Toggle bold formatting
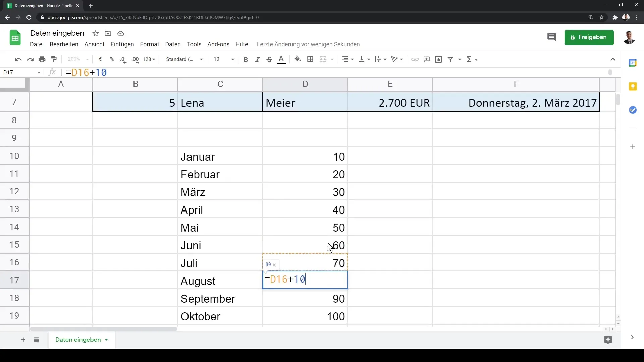Viewport: 644px width, 362px height. click(x=246, y=59)
